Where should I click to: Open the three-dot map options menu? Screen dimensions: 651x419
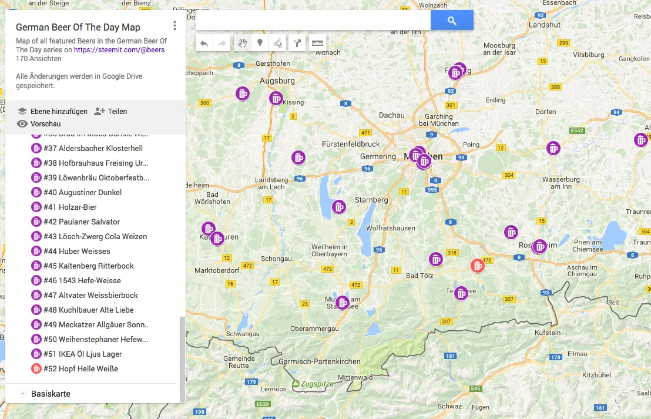coord(175,26)
